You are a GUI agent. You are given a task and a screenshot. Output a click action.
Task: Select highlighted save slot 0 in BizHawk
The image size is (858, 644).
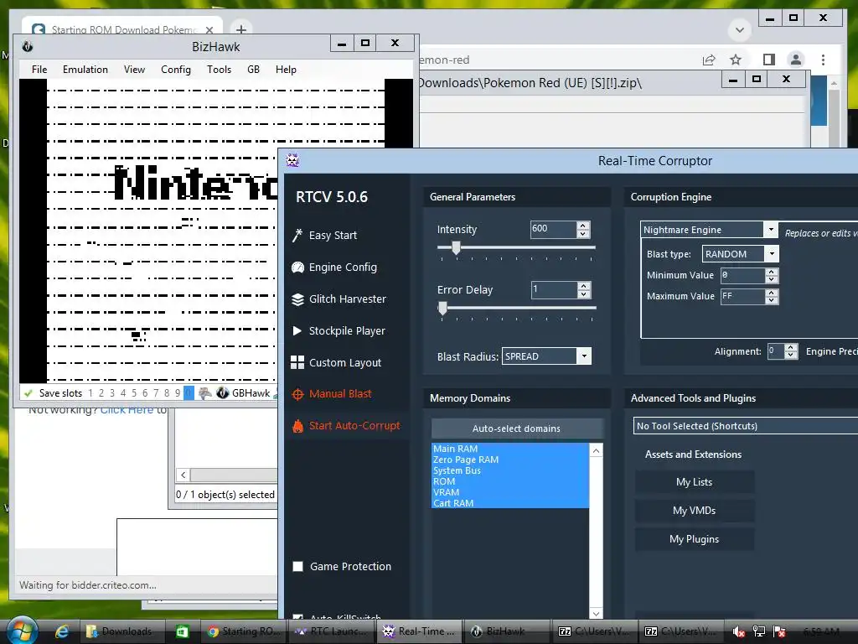(189, 392)
